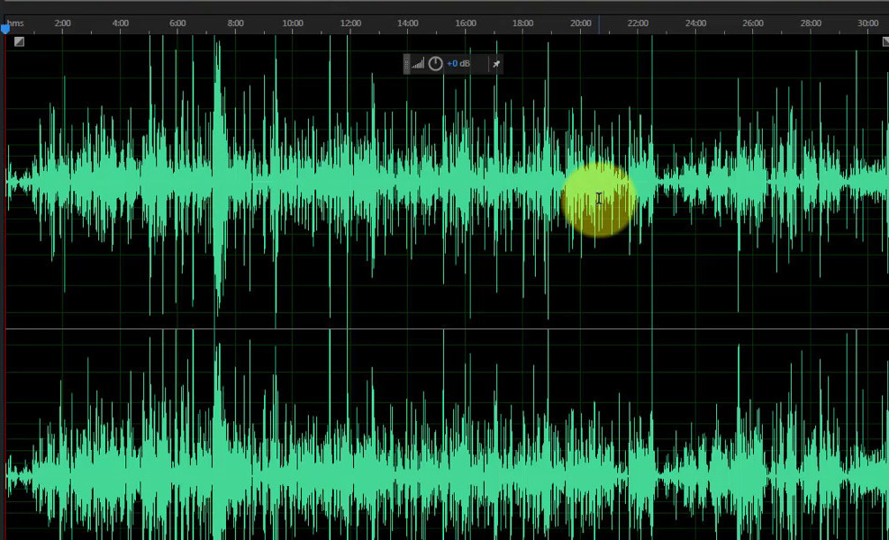Click the volume bars icon in the HUD
The height and width of the screenshot is (540, 889).
418,64
